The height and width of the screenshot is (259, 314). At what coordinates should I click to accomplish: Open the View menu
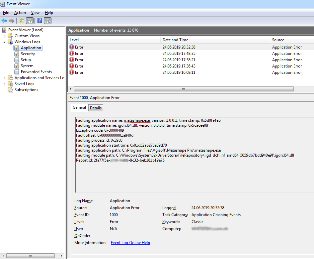35,13
